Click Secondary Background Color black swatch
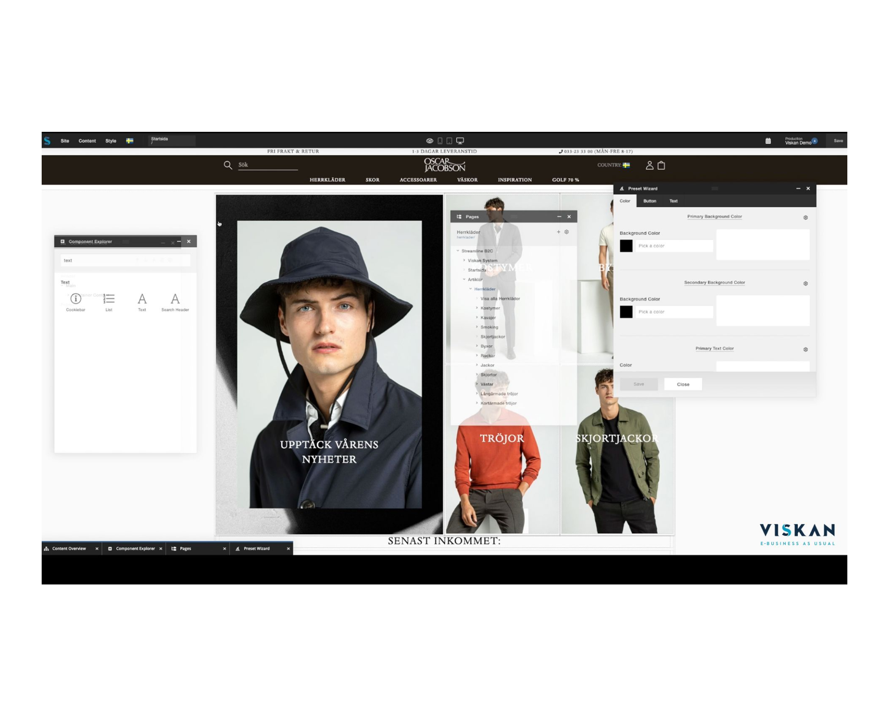The width and height of the screenshot is (889, 718). click(626, 312)
